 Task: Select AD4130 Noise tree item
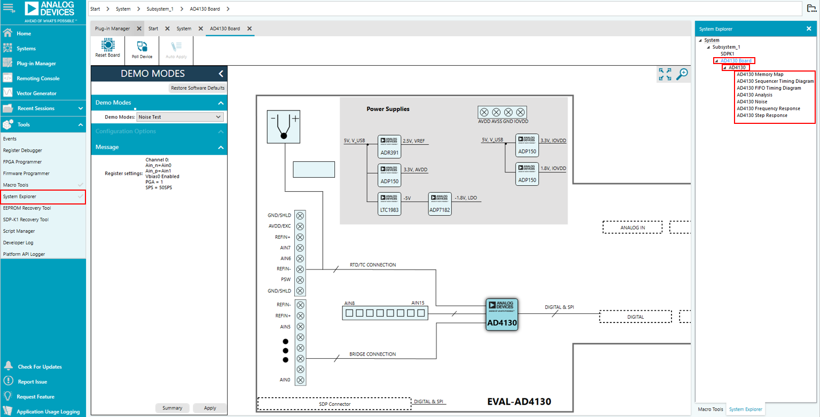pos(752,102)
